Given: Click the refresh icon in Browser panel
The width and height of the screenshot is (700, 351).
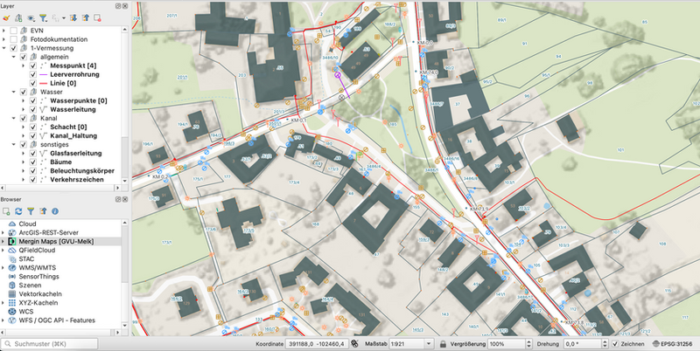Looking at the screenshot, I should pos(18,211).
